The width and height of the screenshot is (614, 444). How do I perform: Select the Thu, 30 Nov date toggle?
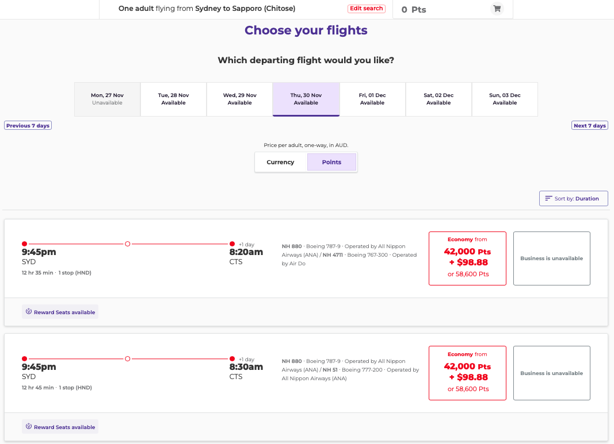pyautogui.click(x=306, y=99)
